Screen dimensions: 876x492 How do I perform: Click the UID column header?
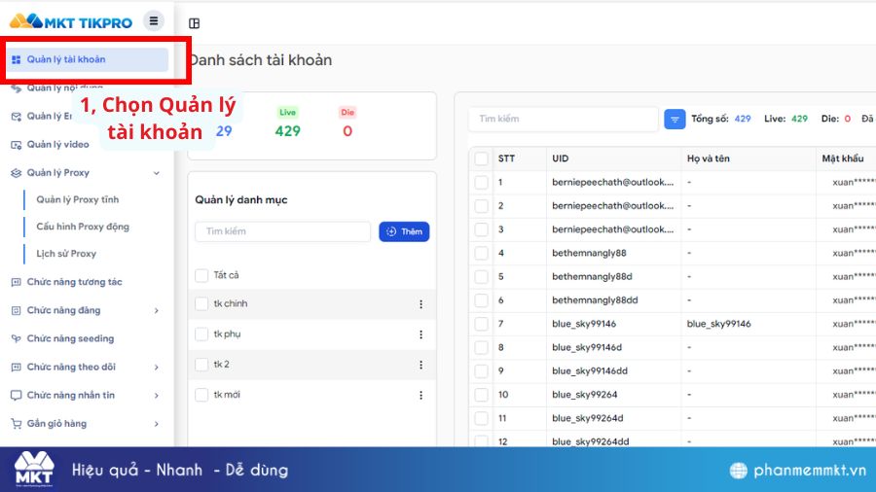tap(561, 158)
